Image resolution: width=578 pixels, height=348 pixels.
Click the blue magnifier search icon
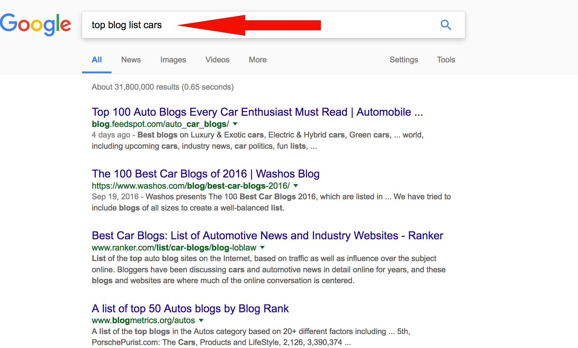[446, 25]
